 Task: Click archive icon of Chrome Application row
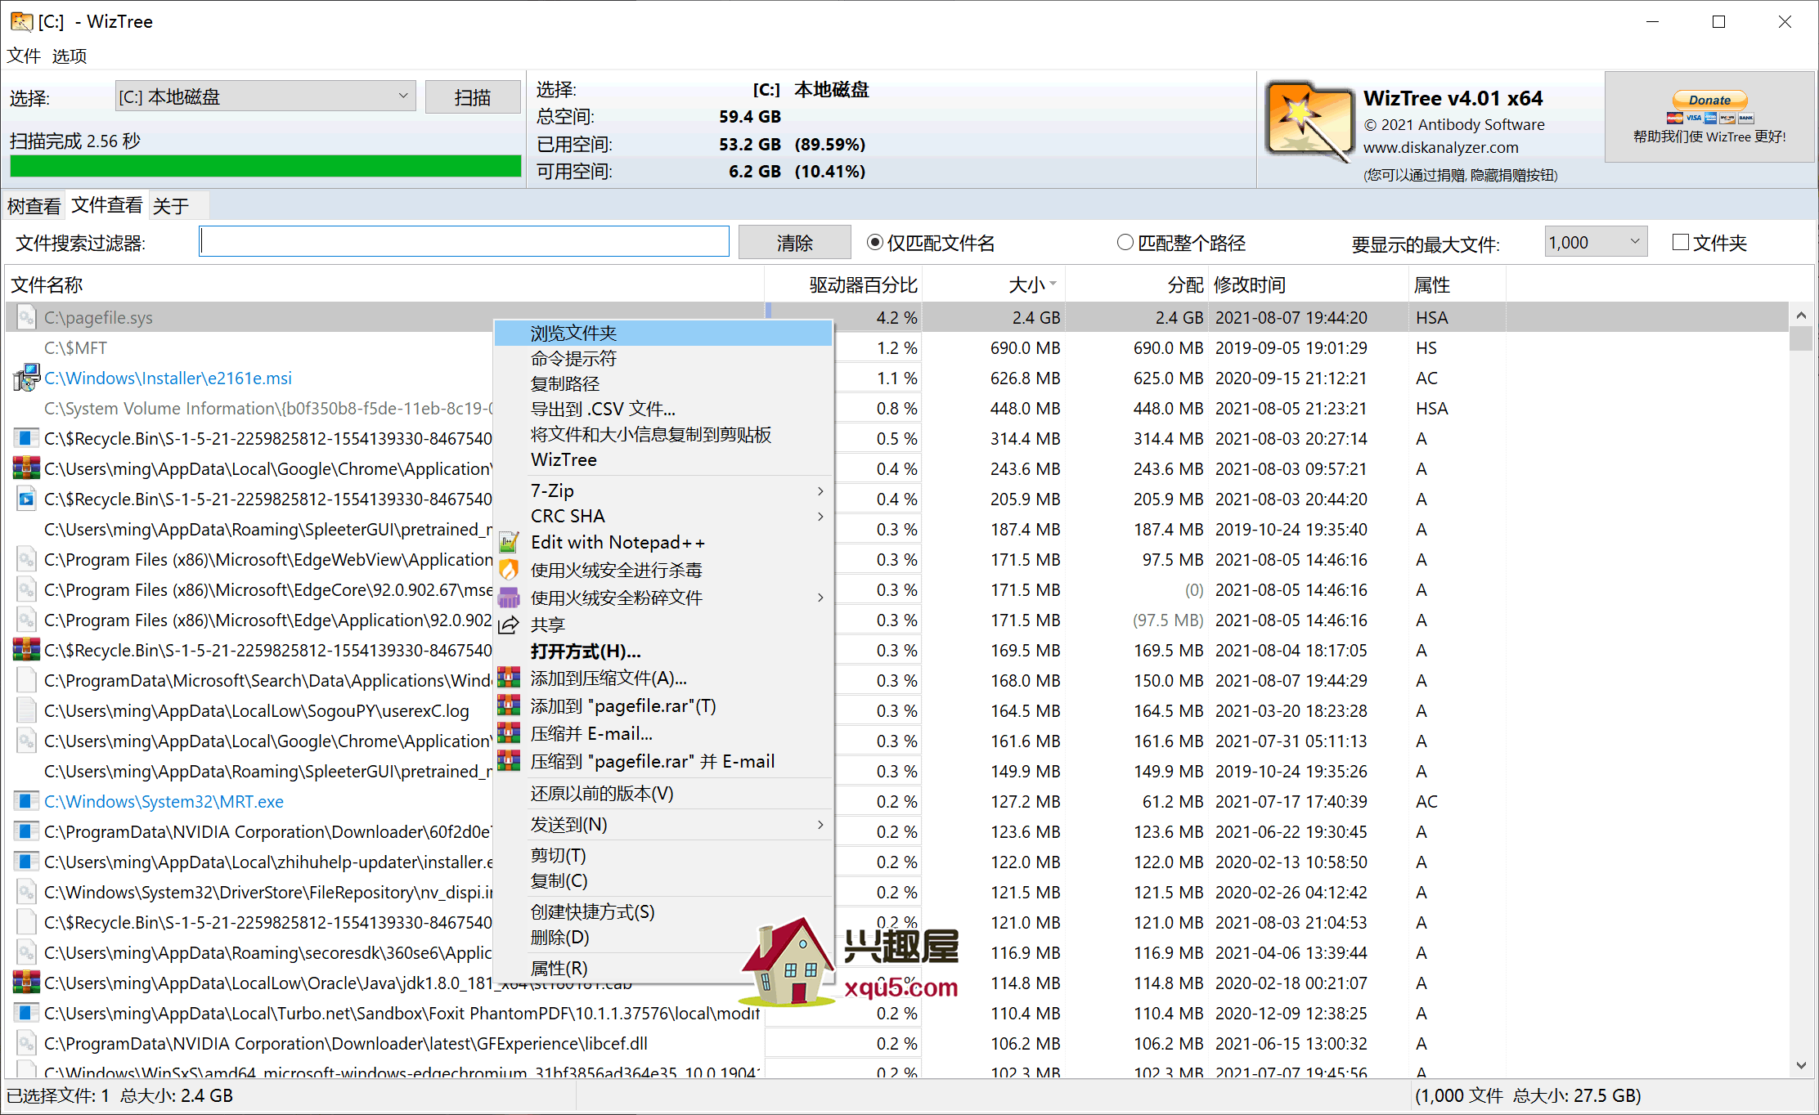(26, 468)
